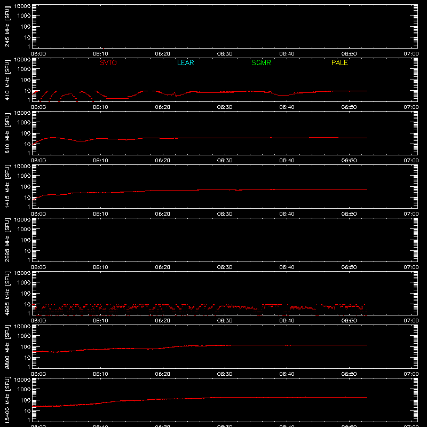Click the 2695 MHz [SFU] axis label
Viewport: 427px width, 427px height.
coord(7,240)
